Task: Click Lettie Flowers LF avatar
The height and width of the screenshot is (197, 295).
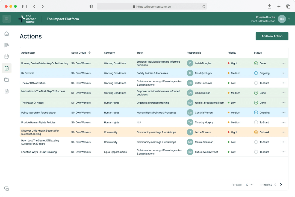Action: click(190, 132)
